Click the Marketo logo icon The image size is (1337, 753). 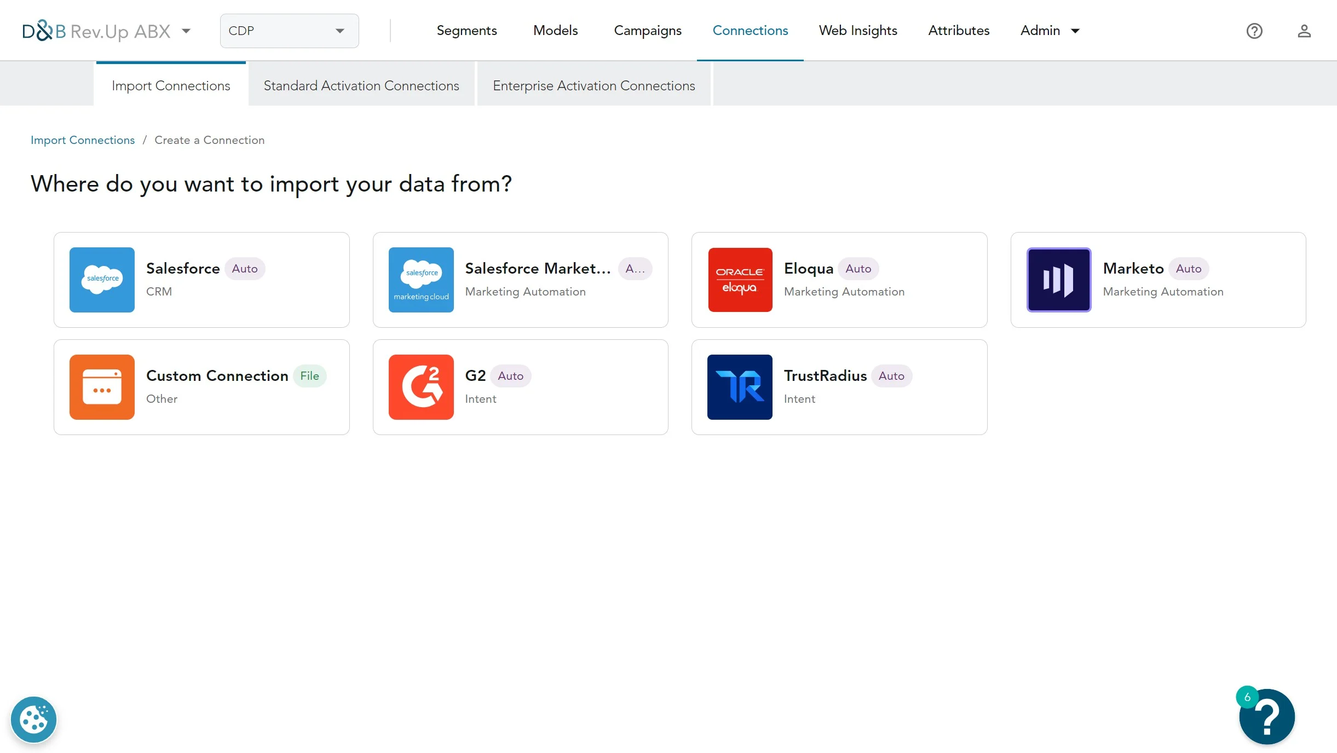point(1059,280)
